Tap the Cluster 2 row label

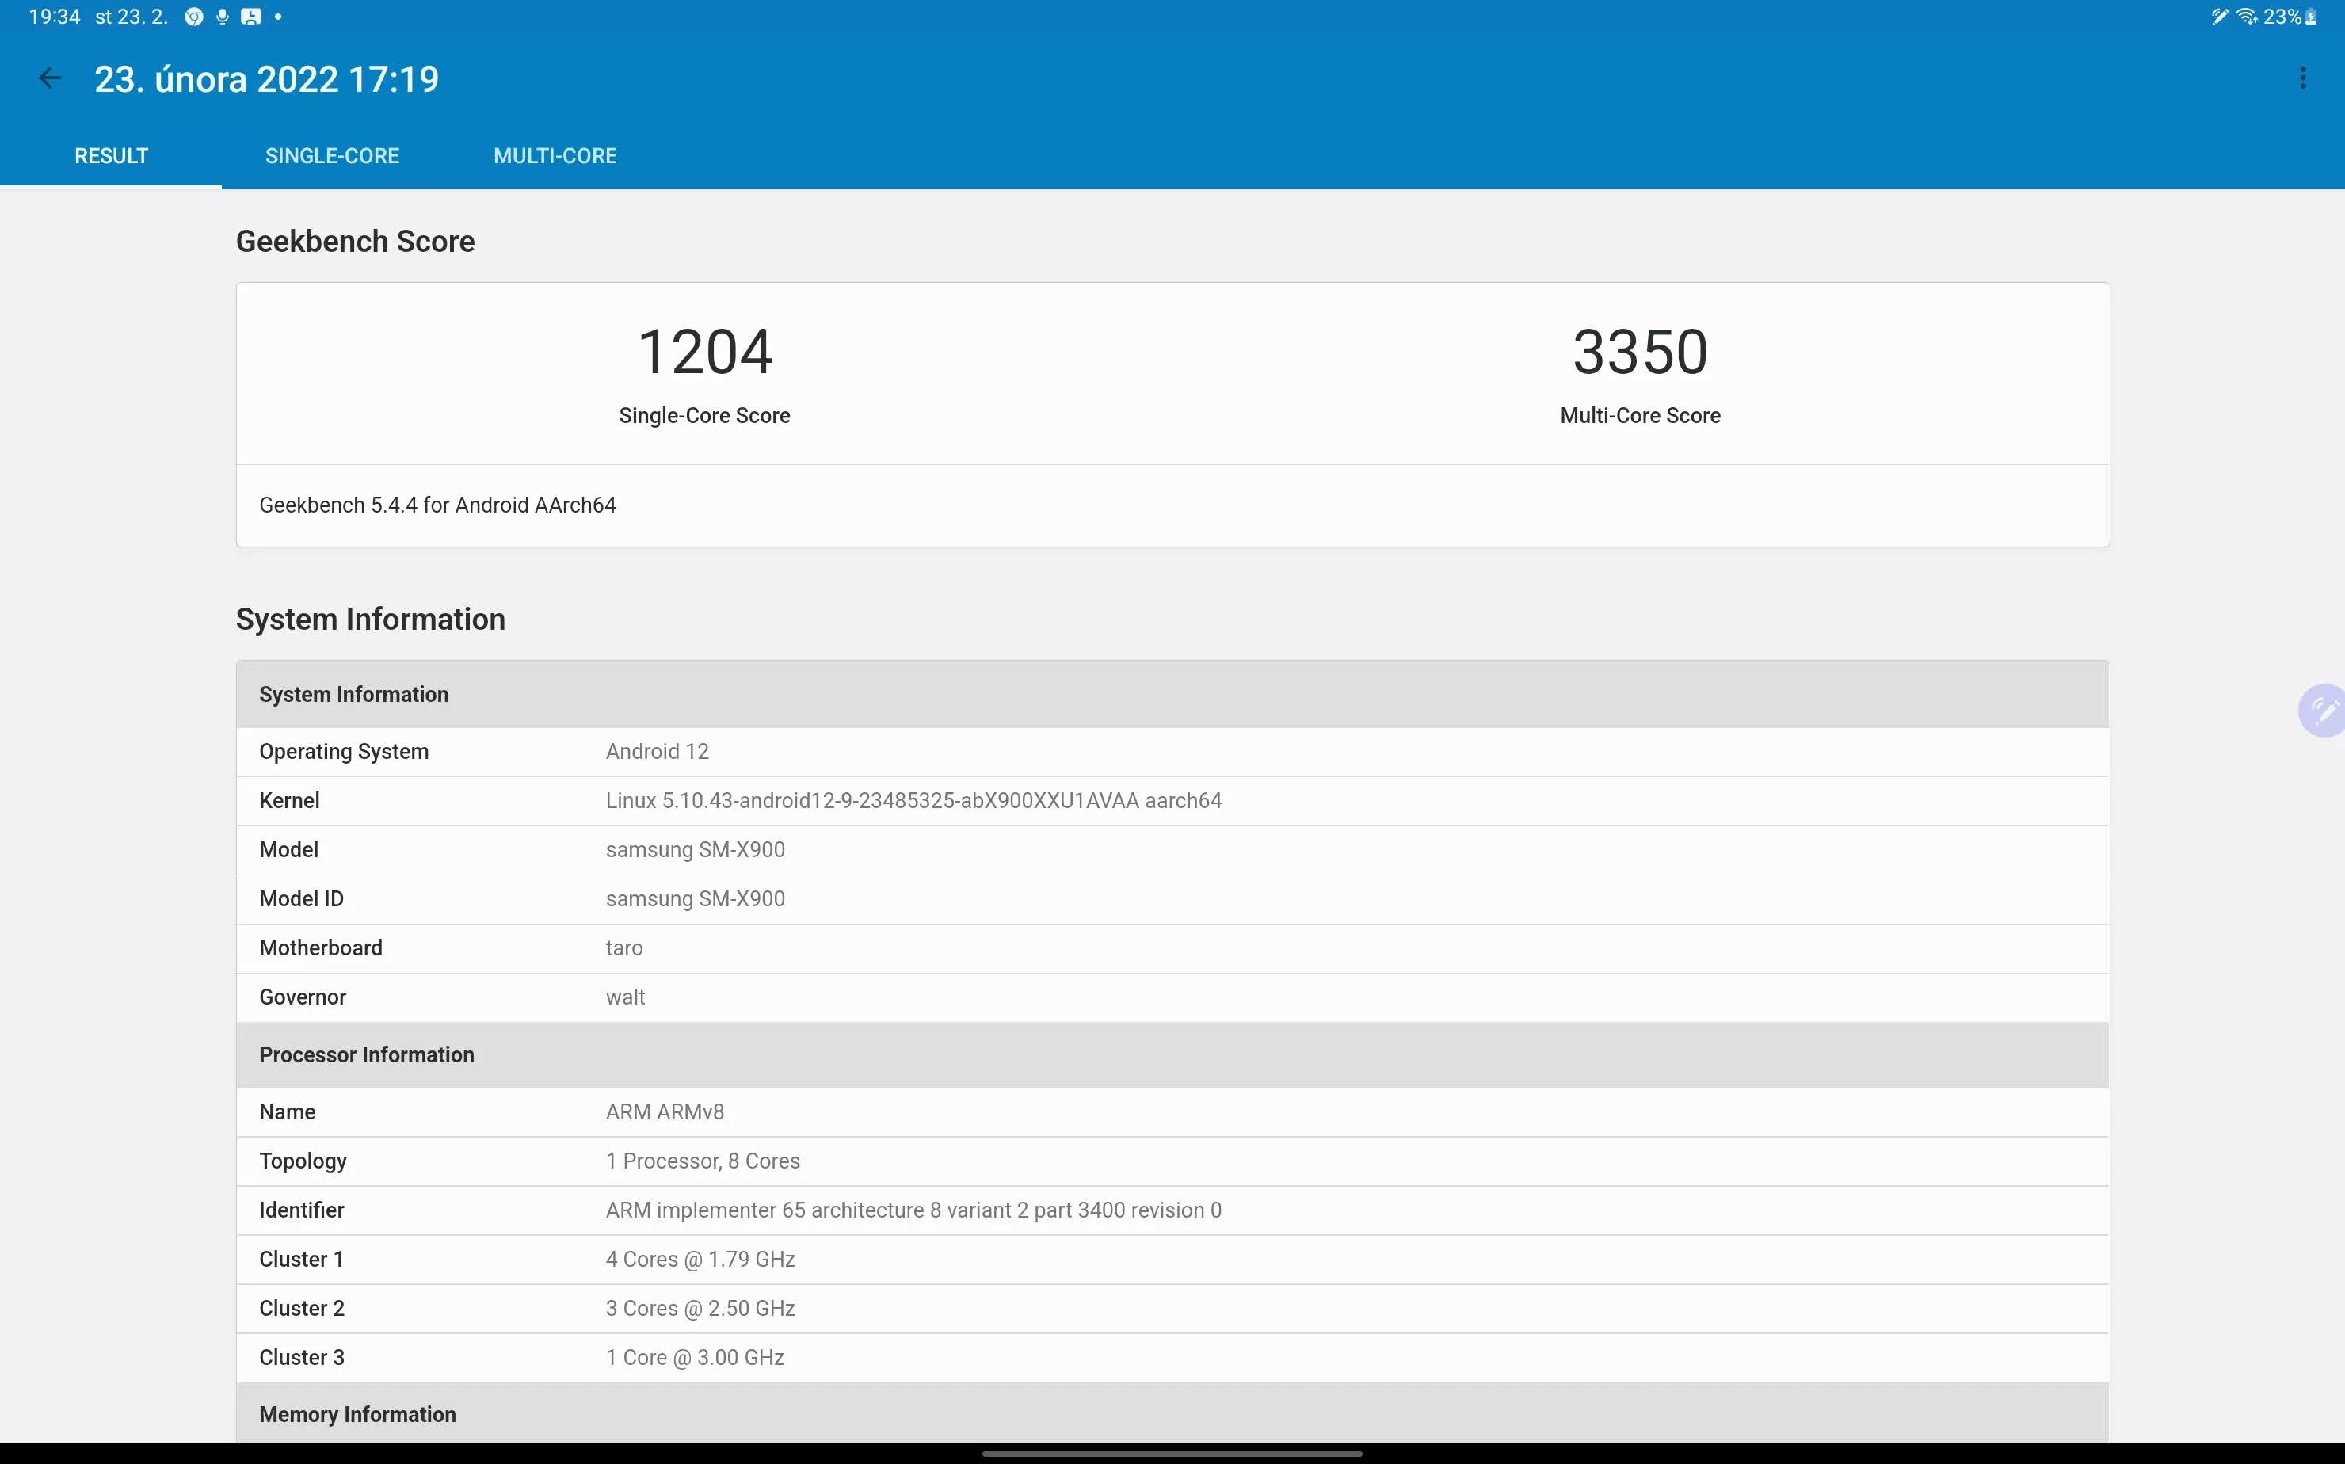click(x=301, y=1309)
